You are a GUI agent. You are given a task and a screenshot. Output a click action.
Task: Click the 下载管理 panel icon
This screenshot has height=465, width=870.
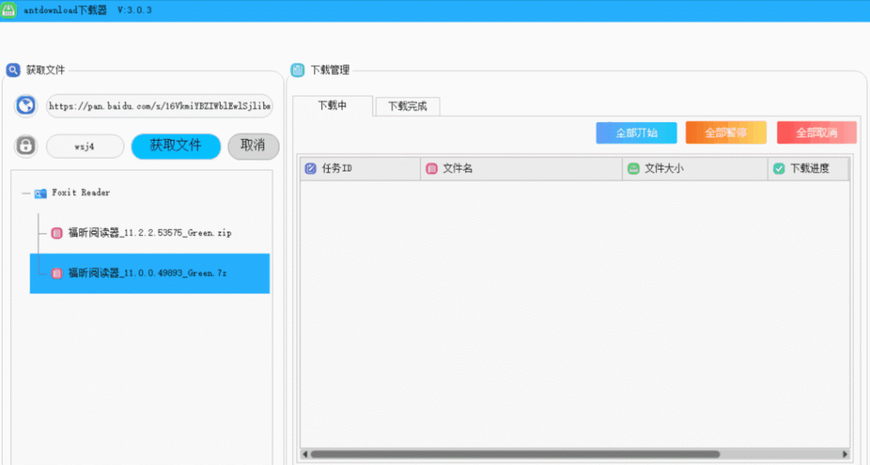click(x=297, y=70)
